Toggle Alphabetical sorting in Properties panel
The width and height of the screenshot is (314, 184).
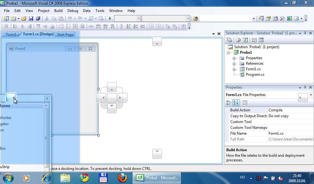pyautogui.click(x=236, y=103)
